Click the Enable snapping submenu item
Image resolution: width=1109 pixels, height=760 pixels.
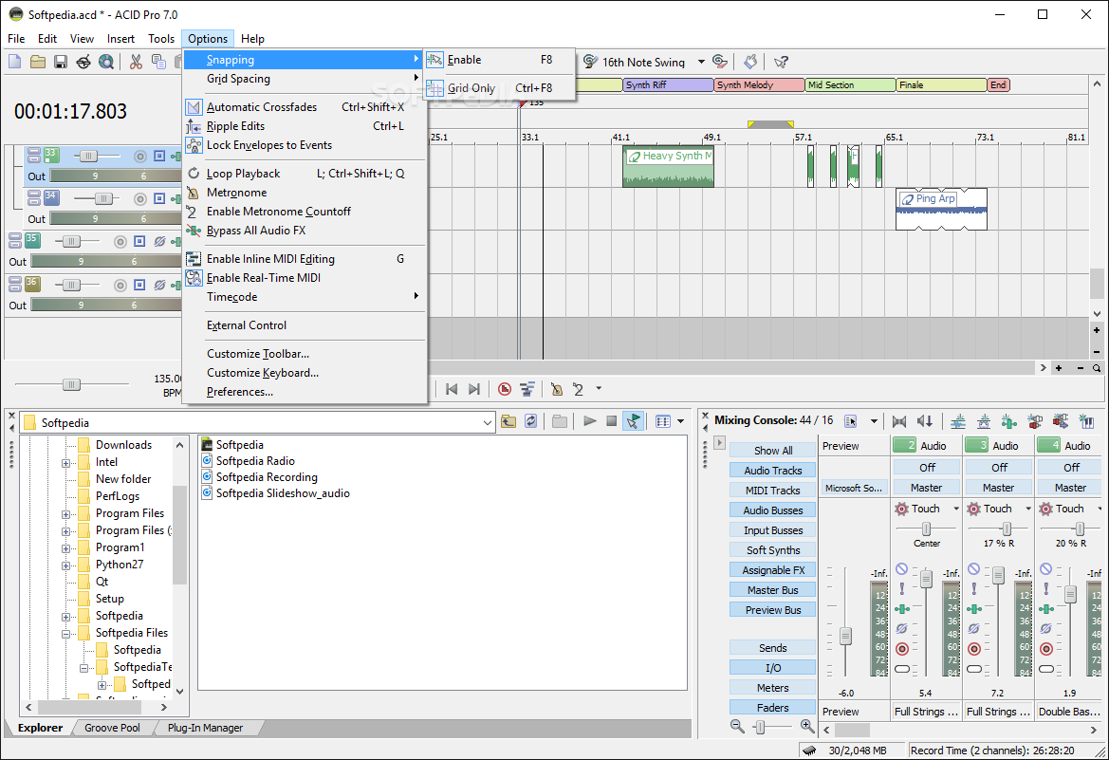click(x=499, y=60)
